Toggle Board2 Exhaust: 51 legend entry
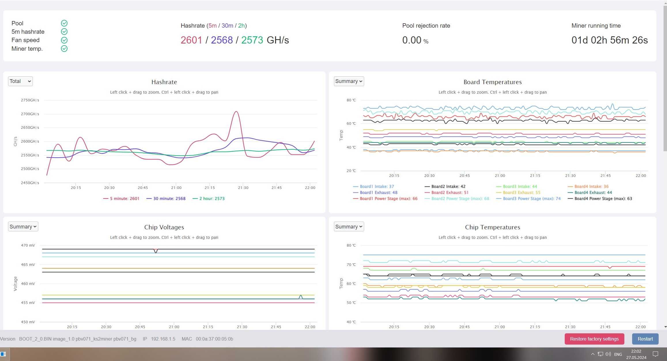667x361 pixels. (x=447, y=192)
